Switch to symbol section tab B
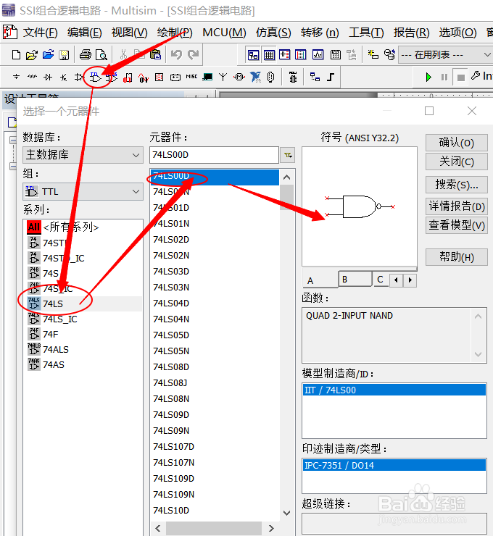Image resolution: width=493 pixels, height=536 pixels. 355,280
